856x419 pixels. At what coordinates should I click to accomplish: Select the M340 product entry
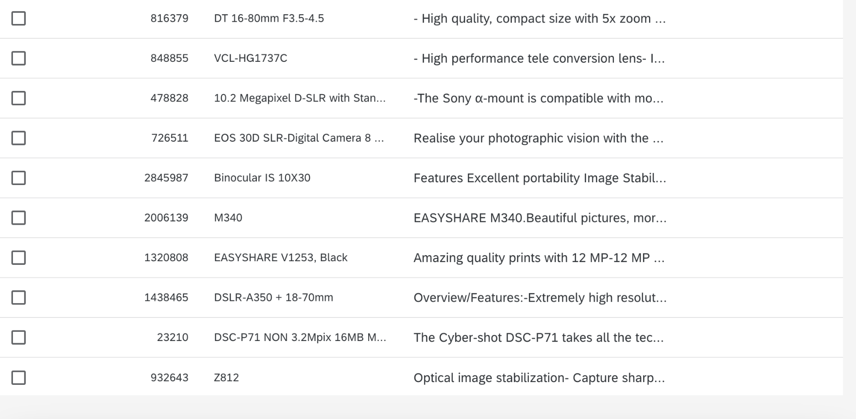(x=228, y=217)
